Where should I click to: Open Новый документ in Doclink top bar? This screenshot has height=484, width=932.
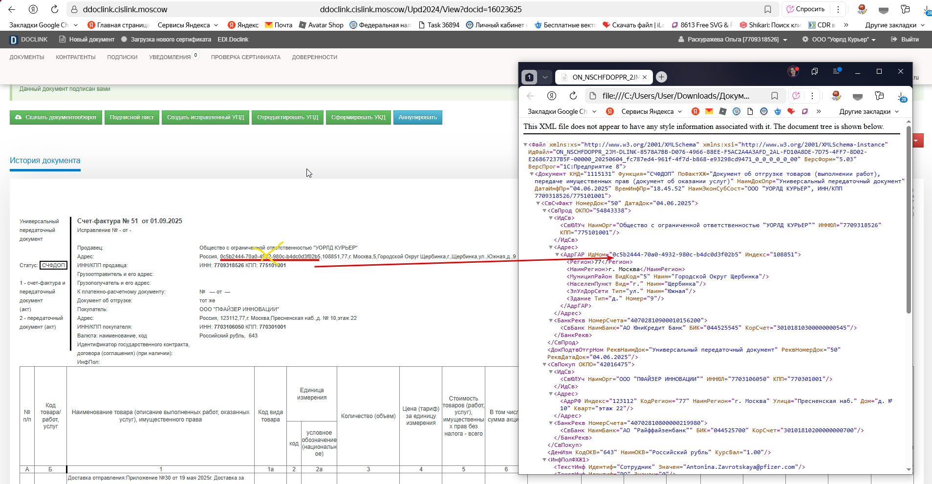coord(88,40)
